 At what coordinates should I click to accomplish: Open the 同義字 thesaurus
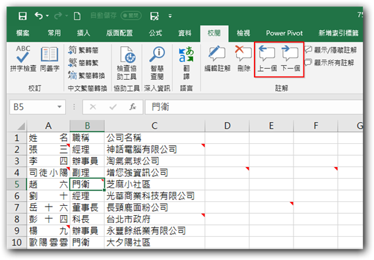pos(49,59)
